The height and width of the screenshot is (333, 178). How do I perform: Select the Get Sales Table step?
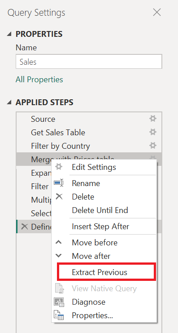[x=89, y=132]
